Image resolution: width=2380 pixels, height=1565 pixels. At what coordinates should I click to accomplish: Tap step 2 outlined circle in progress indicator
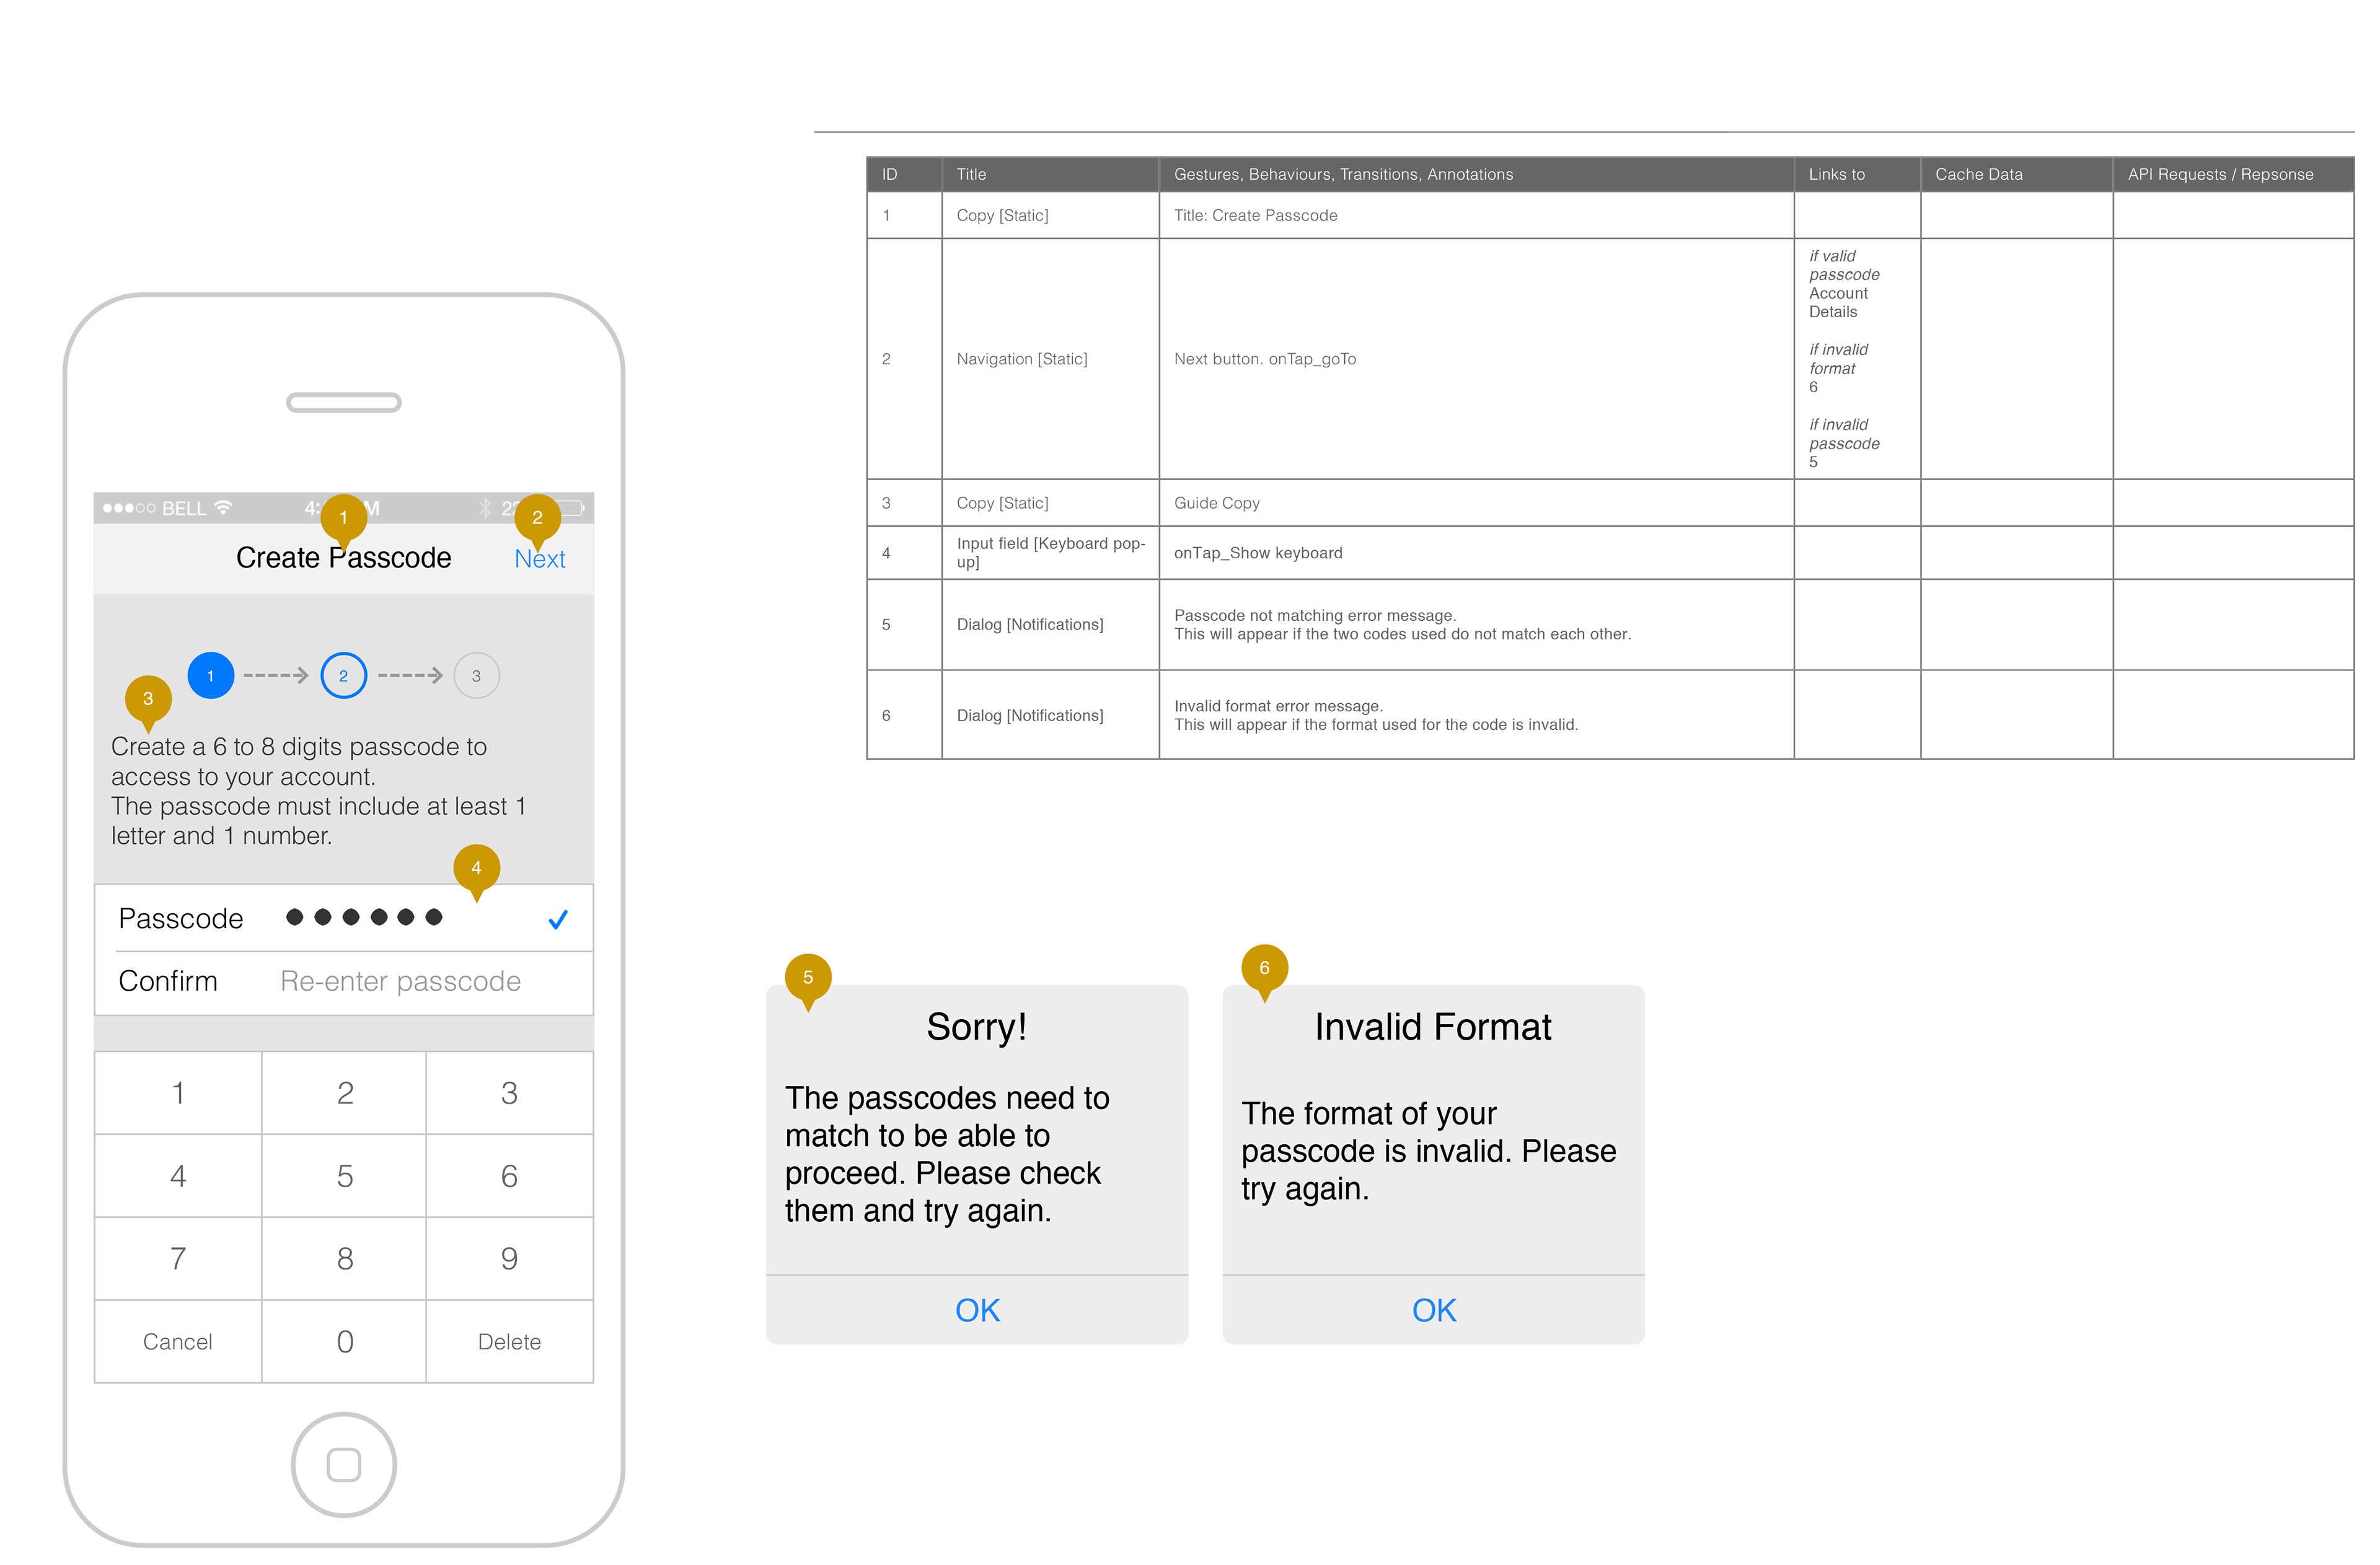[343, 675]
